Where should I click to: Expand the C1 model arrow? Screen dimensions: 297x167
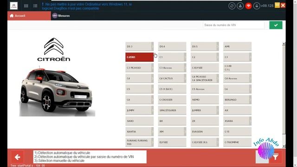(x=185, y=57)
